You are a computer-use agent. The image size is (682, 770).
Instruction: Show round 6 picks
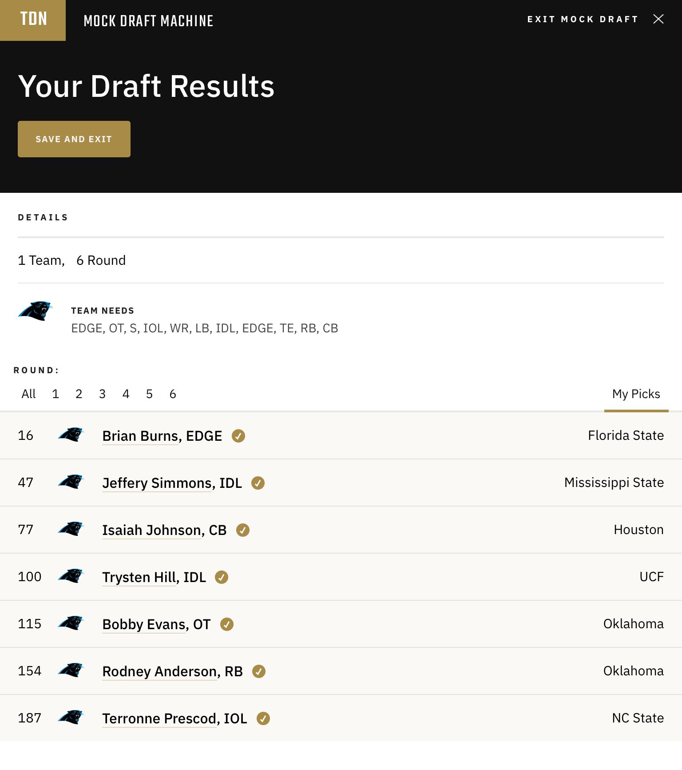pyautogui.click(x=173, y=394)
